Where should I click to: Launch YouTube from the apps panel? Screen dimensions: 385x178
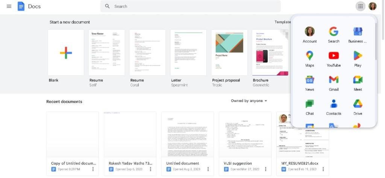(334, 59)
